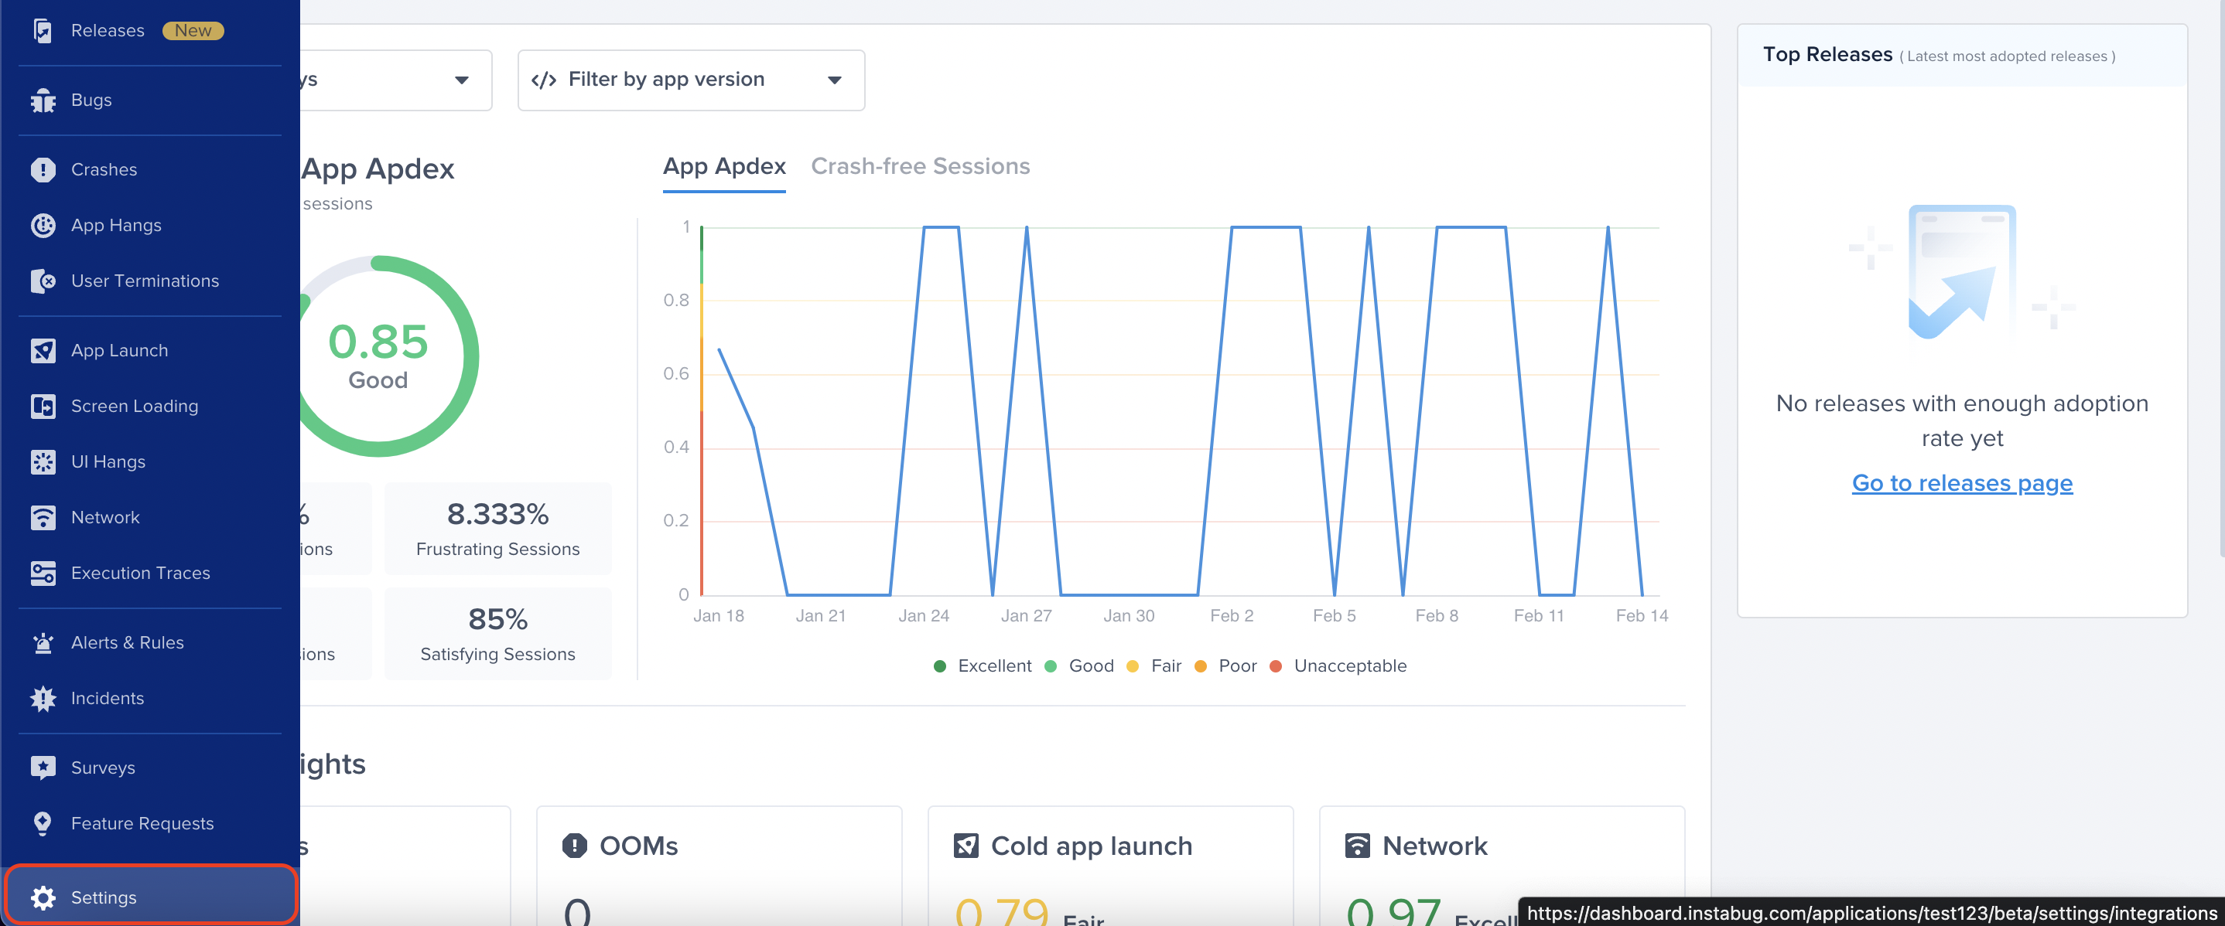The width and height of the screenshot is (2225, 926).
Task: Click the 0.85 Good Apdex gauge
Action: pyautogui.click(x=378, y=356)
